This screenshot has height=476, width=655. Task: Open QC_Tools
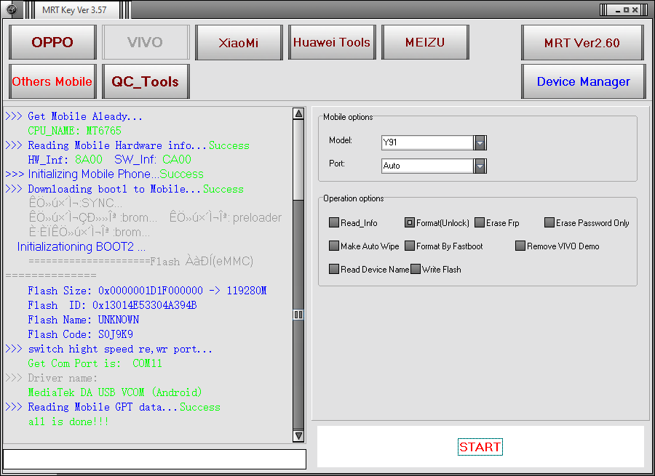tap(146, 81)
